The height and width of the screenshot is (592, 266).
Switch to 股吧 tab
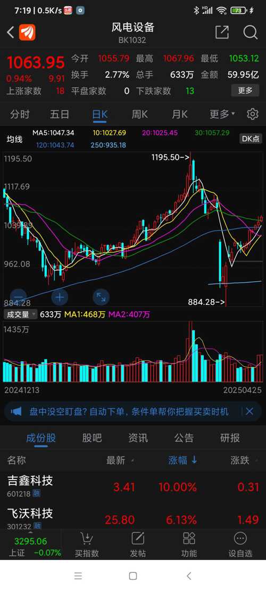point(92,438)
